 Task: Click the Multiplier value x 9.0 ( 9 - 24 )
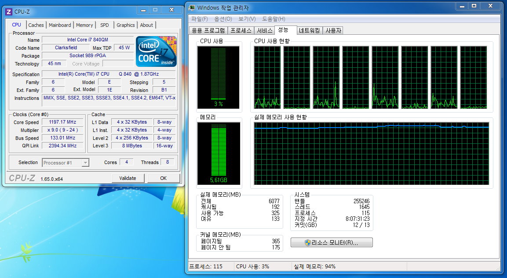click(62, 130)
